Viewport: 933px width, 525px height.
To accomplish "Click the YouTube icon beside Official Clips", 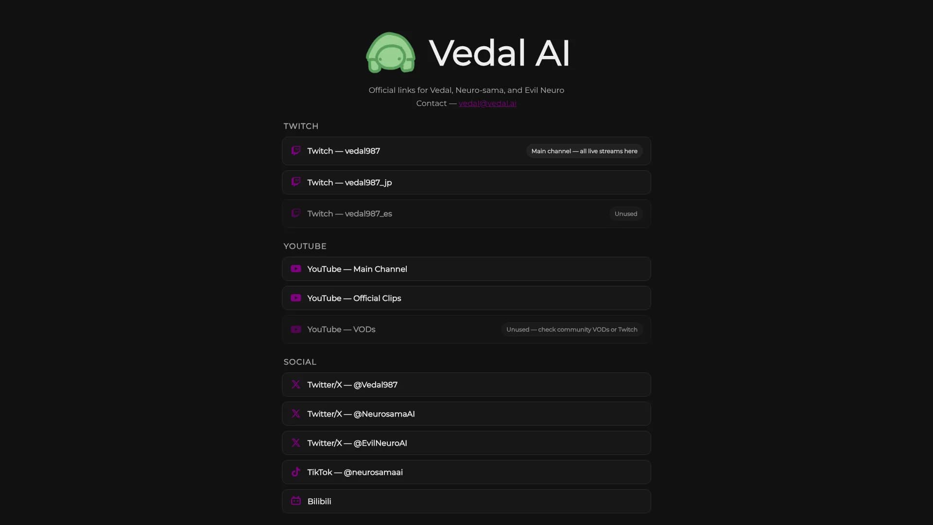I will 295,298.
